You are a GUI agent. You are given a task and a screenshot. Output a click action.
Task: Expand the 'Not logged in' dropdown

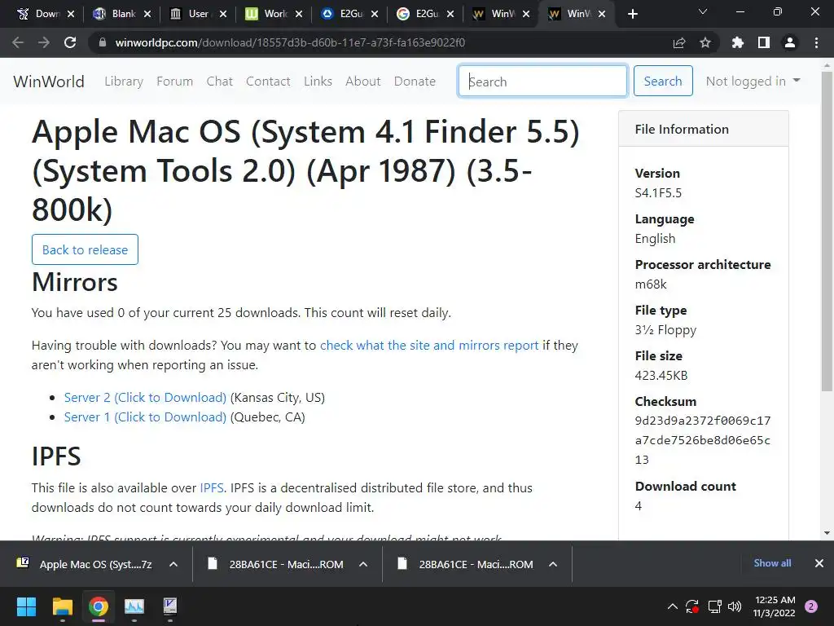pyautogui.click(x=753, y=81)
